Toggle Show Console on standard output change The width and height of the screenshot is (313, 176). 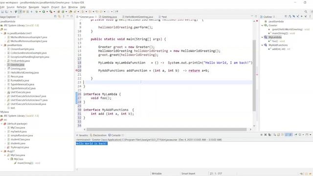point(287,135)
